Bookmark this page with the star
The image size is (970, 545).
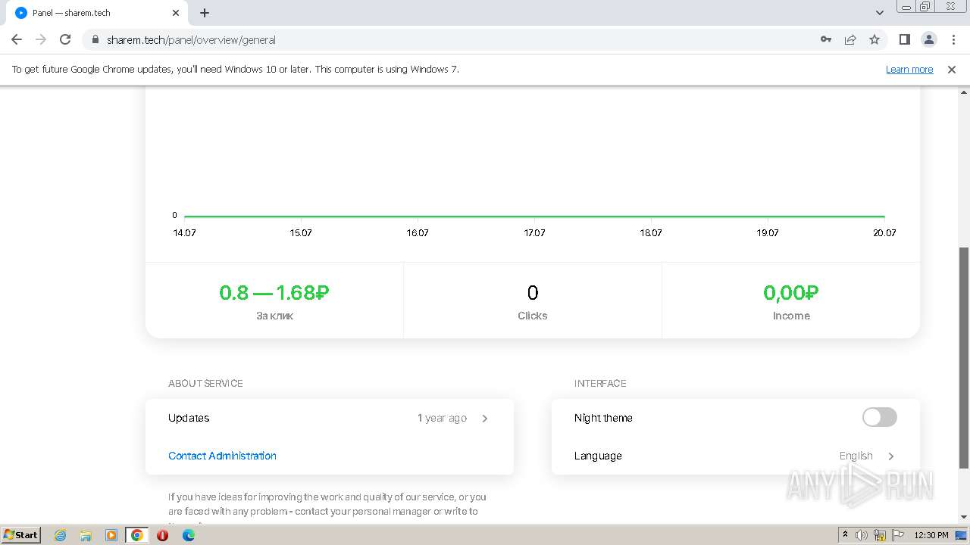(x=875, y=39)
